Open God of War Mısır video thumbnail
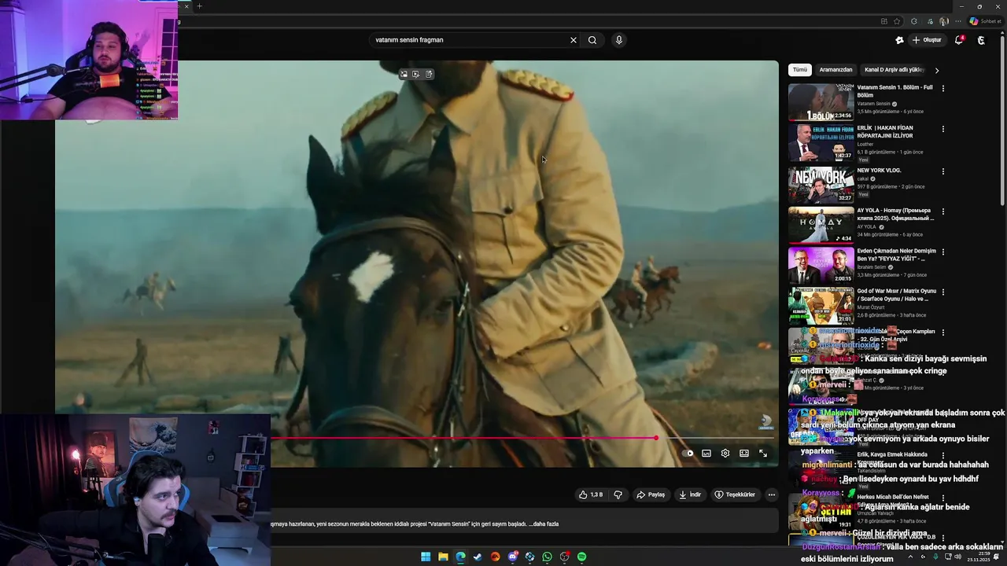The height and width of the screenshot is (566, 1007). pyautogui.click(x=821, y=306)
